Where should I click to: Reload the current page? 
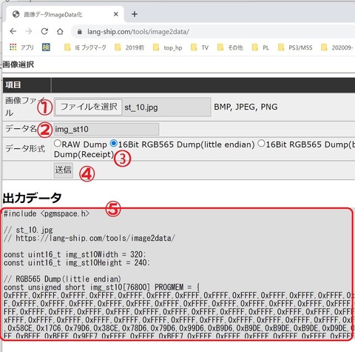click(44, 31)
